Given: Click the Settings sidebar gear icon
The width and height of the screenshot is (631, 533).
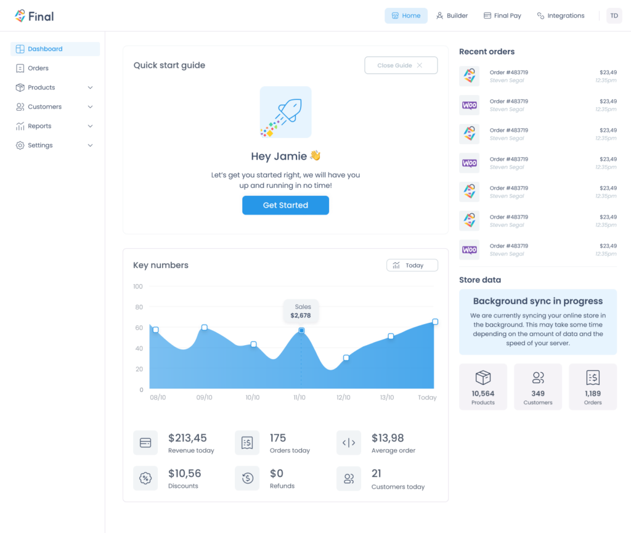Looking at the screenshot, I should (x=20, y=145).
